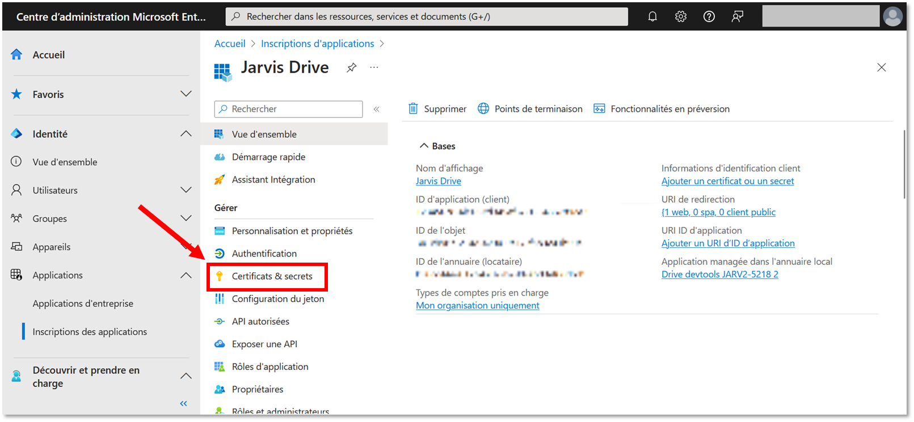The image size is (914, 422).
Task: Click the Accueil home icon
Action: [x=16, y=54]
